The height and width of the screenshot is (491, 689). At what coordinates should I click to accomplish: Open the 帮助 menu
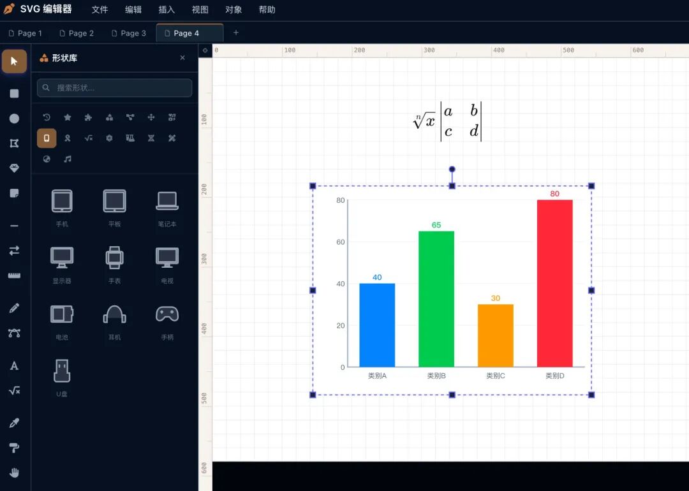point(267,10)
